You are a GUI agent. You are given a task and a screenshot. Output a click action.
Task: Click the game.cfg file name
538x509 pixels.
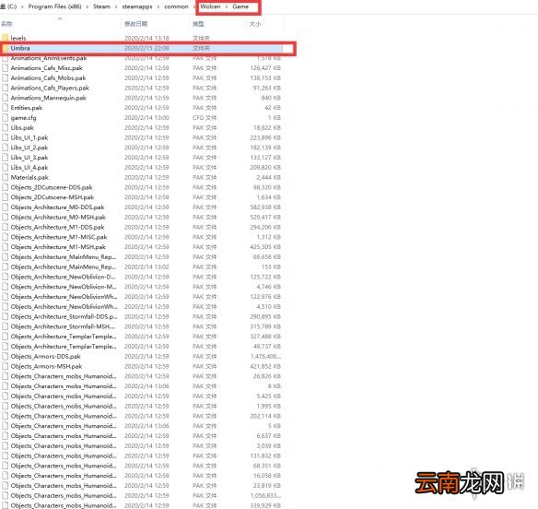pos(23,118)
